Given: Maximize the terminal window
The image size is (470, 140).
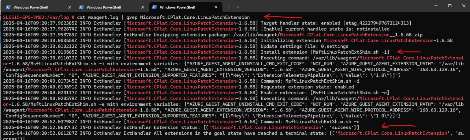Looking at the screenshot, I should [450, 6].
